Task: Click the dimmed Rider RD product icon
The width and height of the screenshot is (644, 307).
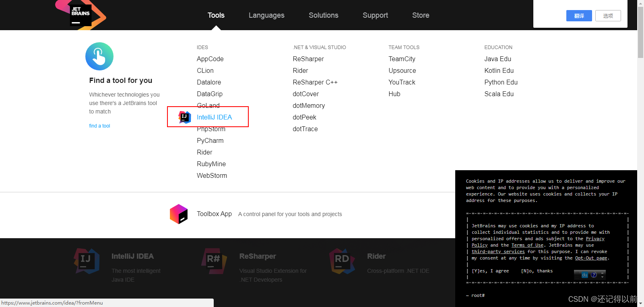Action: pyautogui.click(x=342, y=261)
